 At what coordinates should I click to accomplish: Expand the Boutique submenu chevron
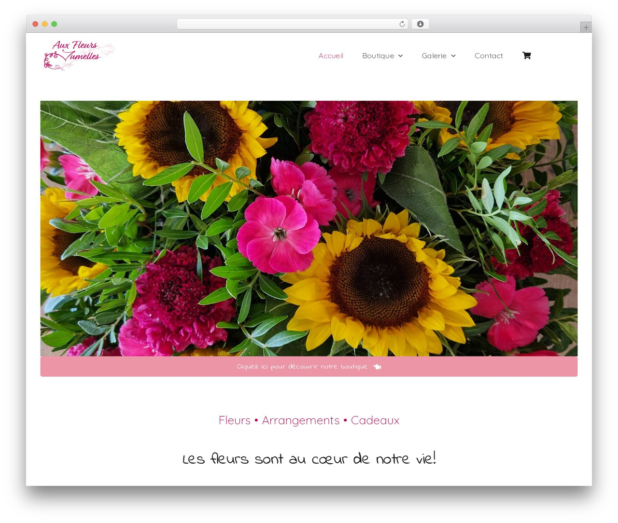point(400,56)
